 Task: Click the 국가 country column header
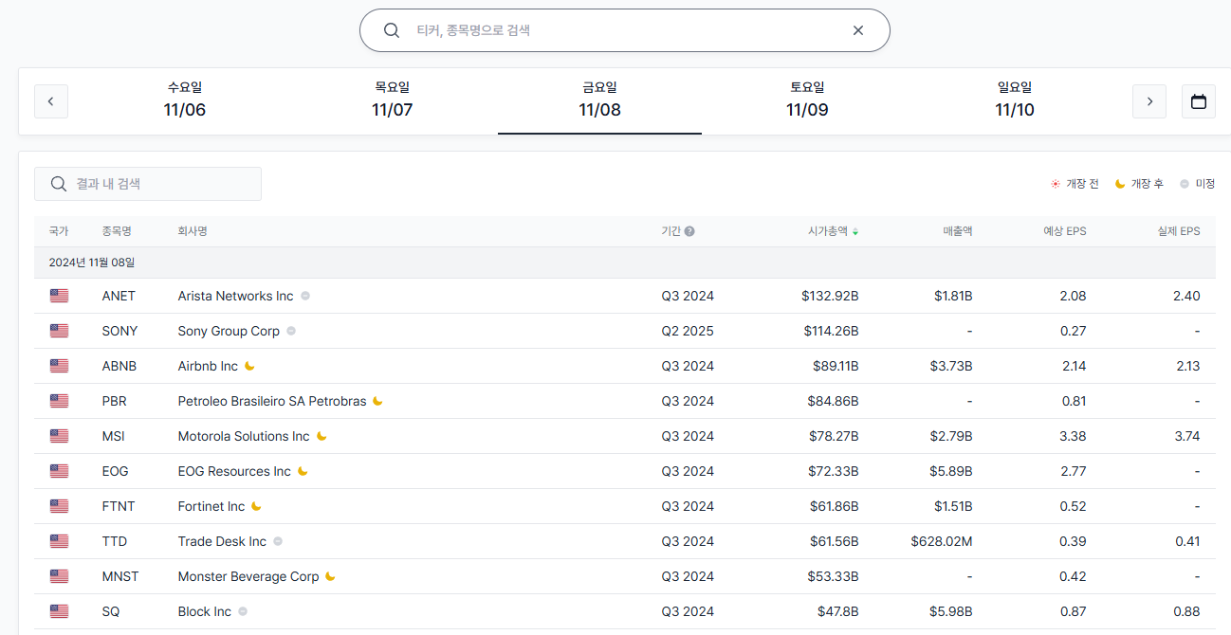point(59,231)
